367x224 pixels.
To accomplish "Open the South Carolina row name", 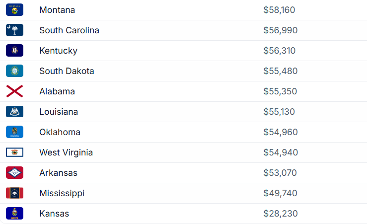I will pyautogui.click(x=70, y=30).
